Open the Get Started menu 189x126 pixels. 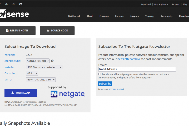click(x=74, y=16)
